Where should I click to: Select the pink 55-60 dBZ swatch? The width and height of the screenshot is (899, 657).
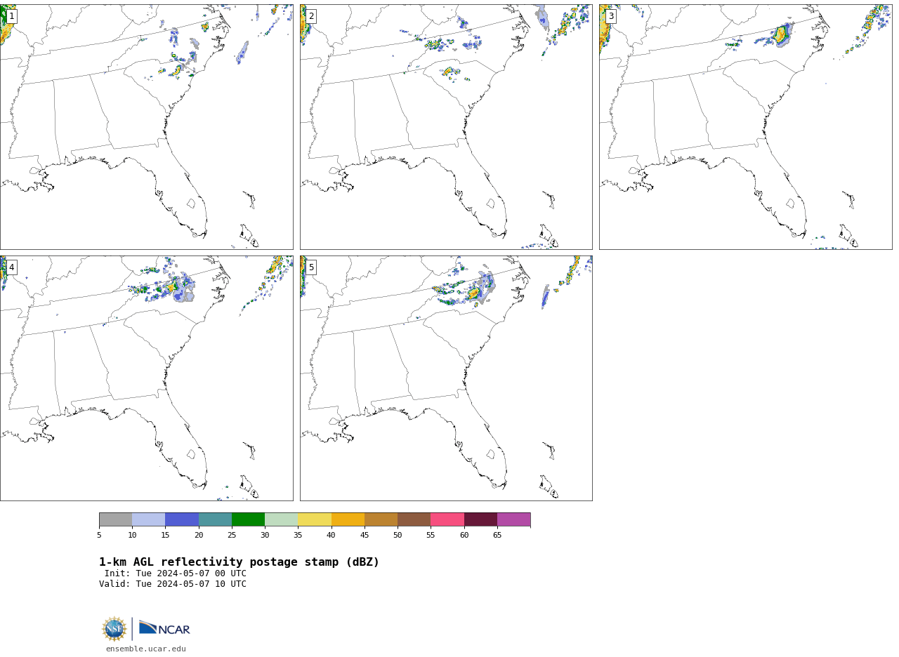pyautogui.click(x=447, y=519)
